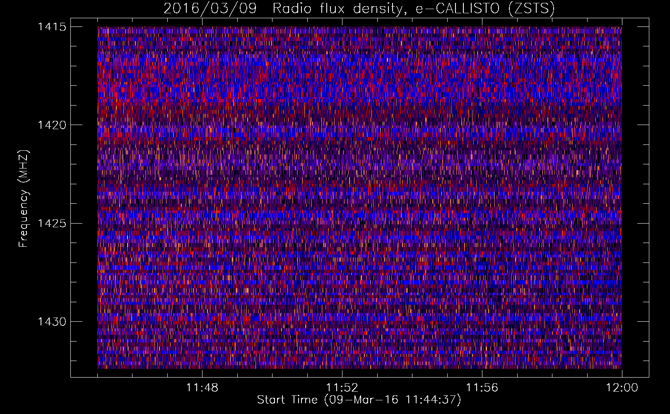The image size is (670, 414).
Task: Click the 1420 frequency tick label
Action: click(x=52, y=125)
